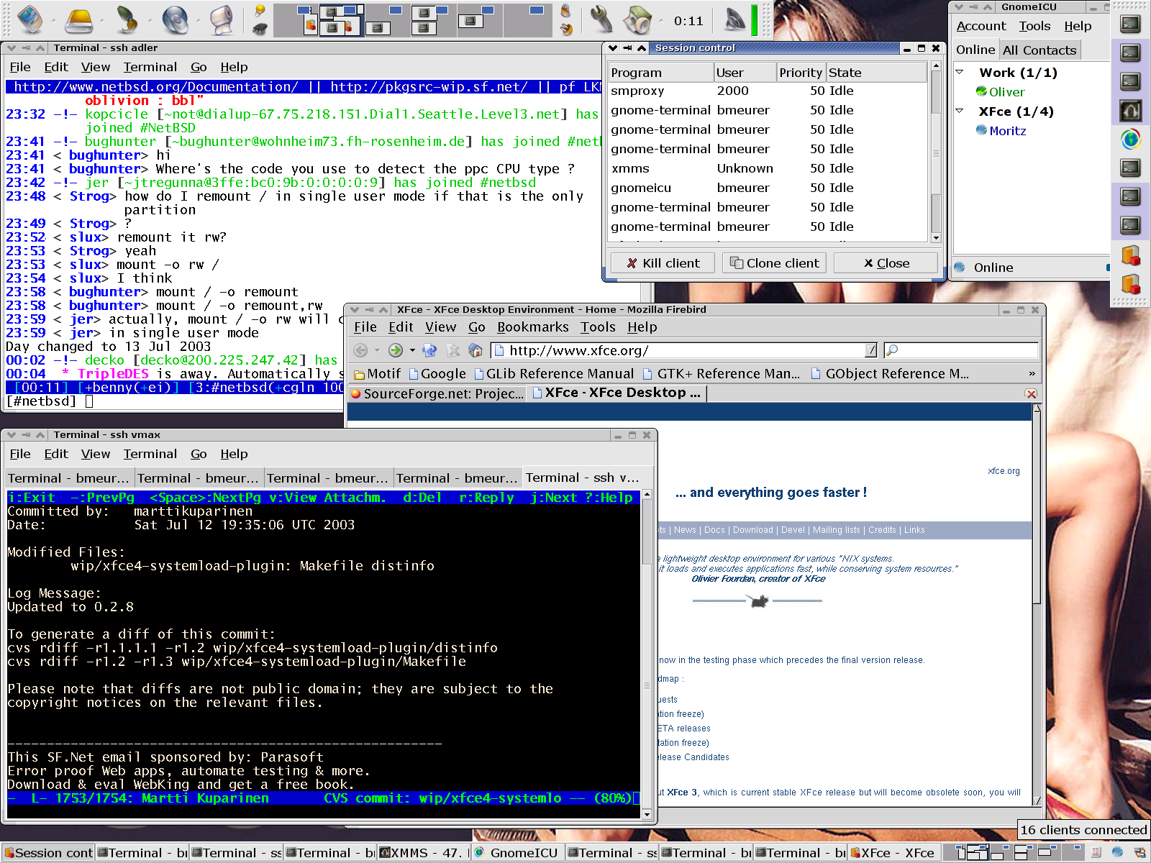
Task: Open the calendar tray icon in bottom taskbar
Action: 1096,852
